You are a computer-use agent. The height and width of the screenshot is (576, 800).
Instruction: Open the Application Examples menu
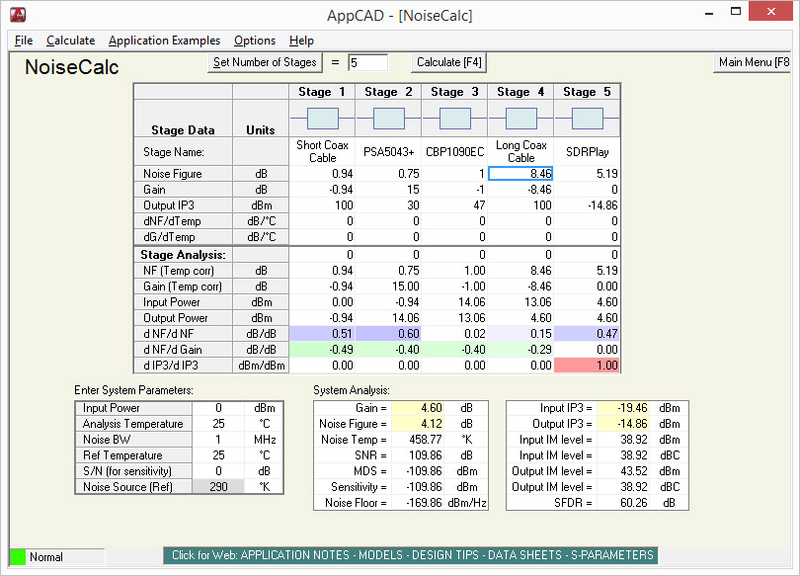164,41
